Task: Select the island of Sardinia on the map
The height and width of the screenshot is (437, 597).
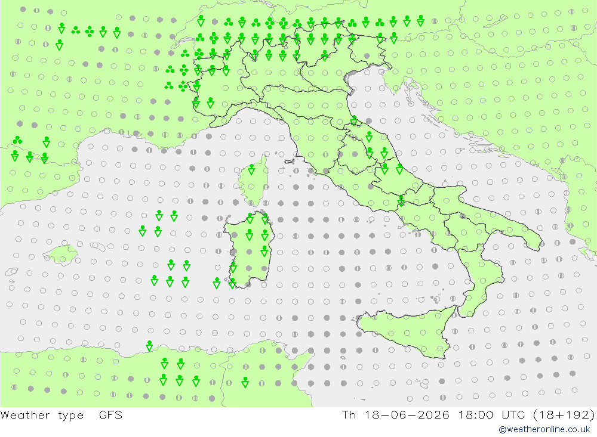Action: click(248, 249)
